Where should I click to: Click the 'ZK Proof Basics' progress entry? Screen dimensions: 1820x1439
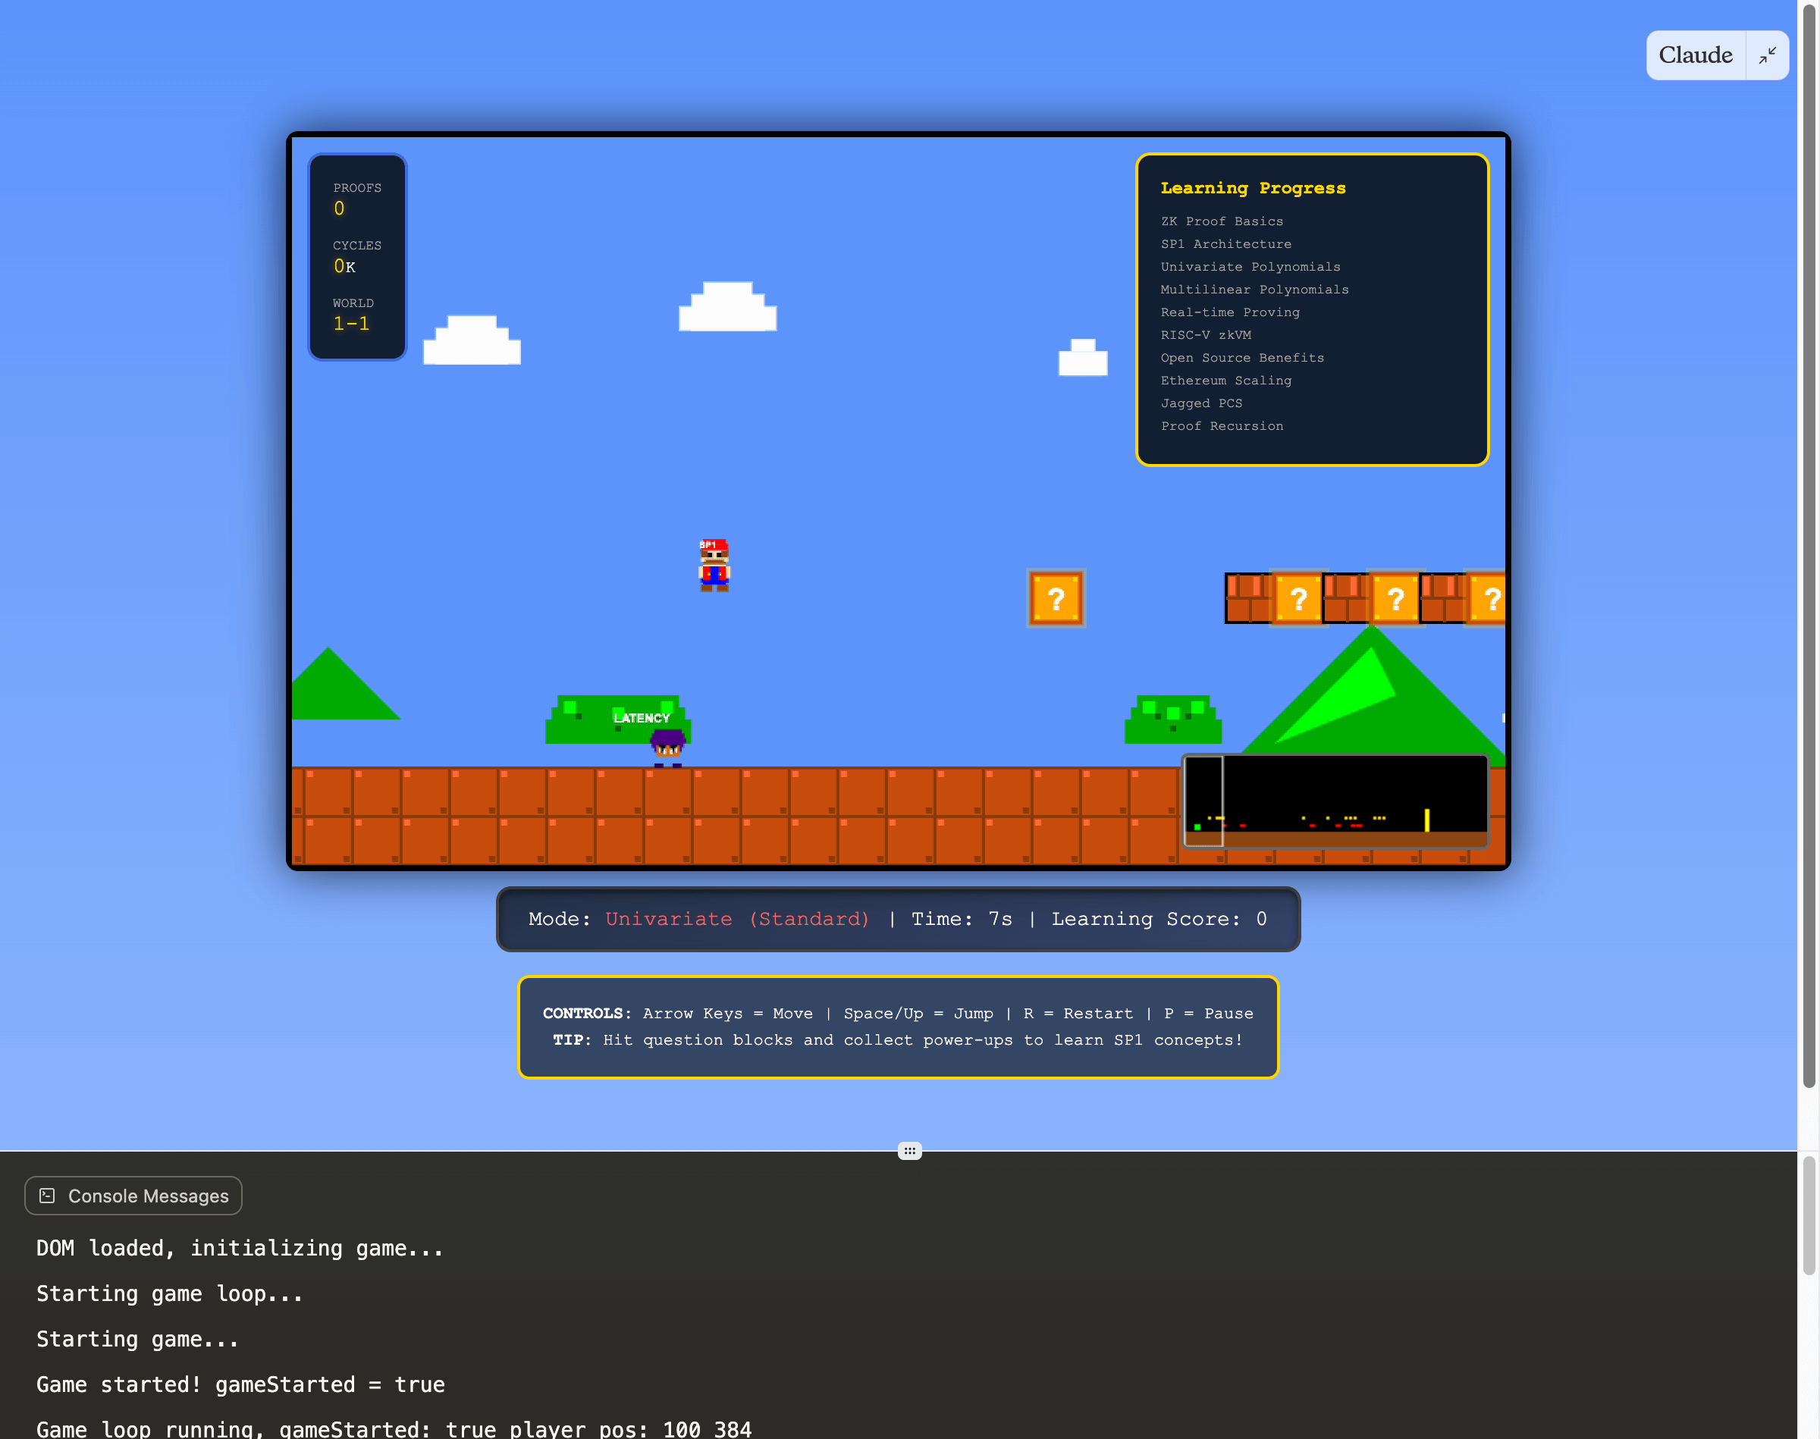[x=1222, y=221]
